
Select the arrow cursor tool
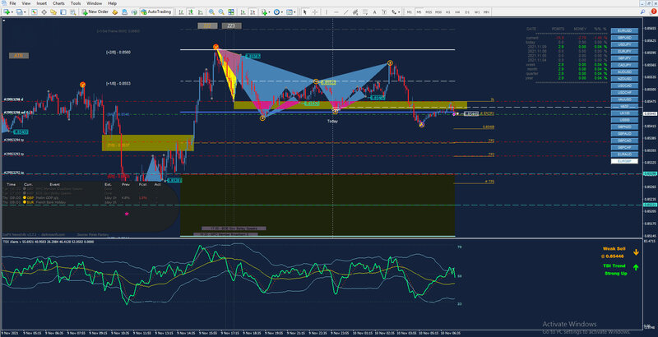click(304, 12)
